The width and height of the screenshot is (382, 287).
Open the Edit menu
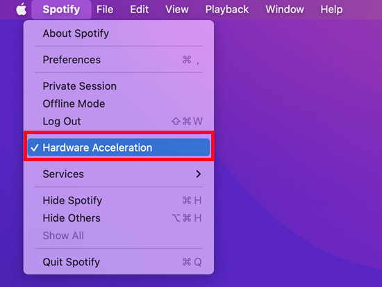point(139,10)
